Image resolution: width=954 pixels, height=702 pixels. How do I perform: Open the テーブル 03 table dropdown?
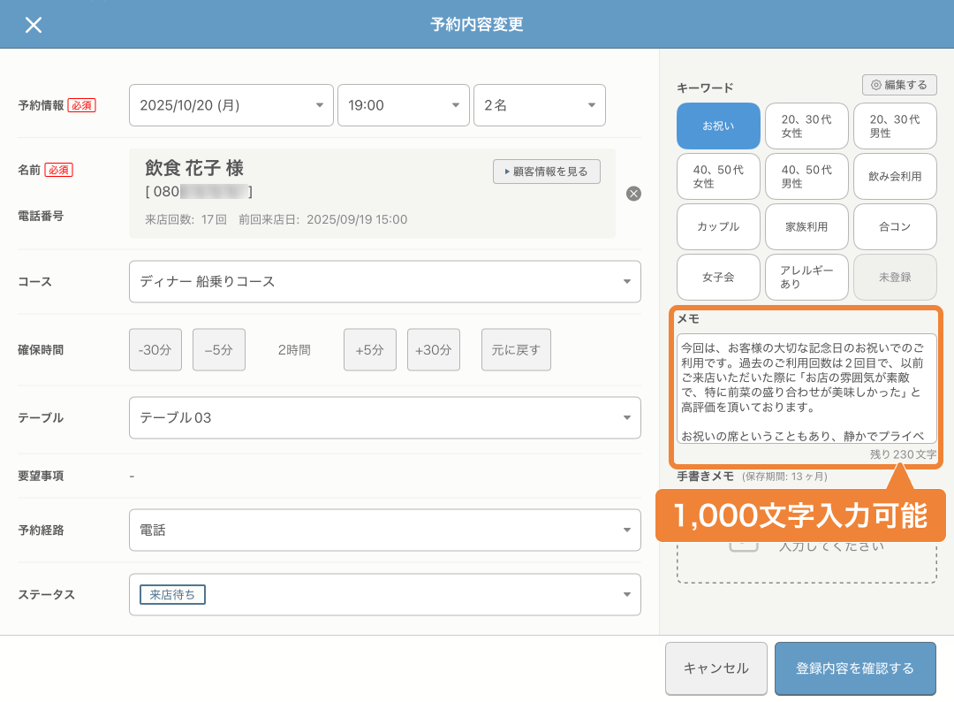tap(384, 417)
